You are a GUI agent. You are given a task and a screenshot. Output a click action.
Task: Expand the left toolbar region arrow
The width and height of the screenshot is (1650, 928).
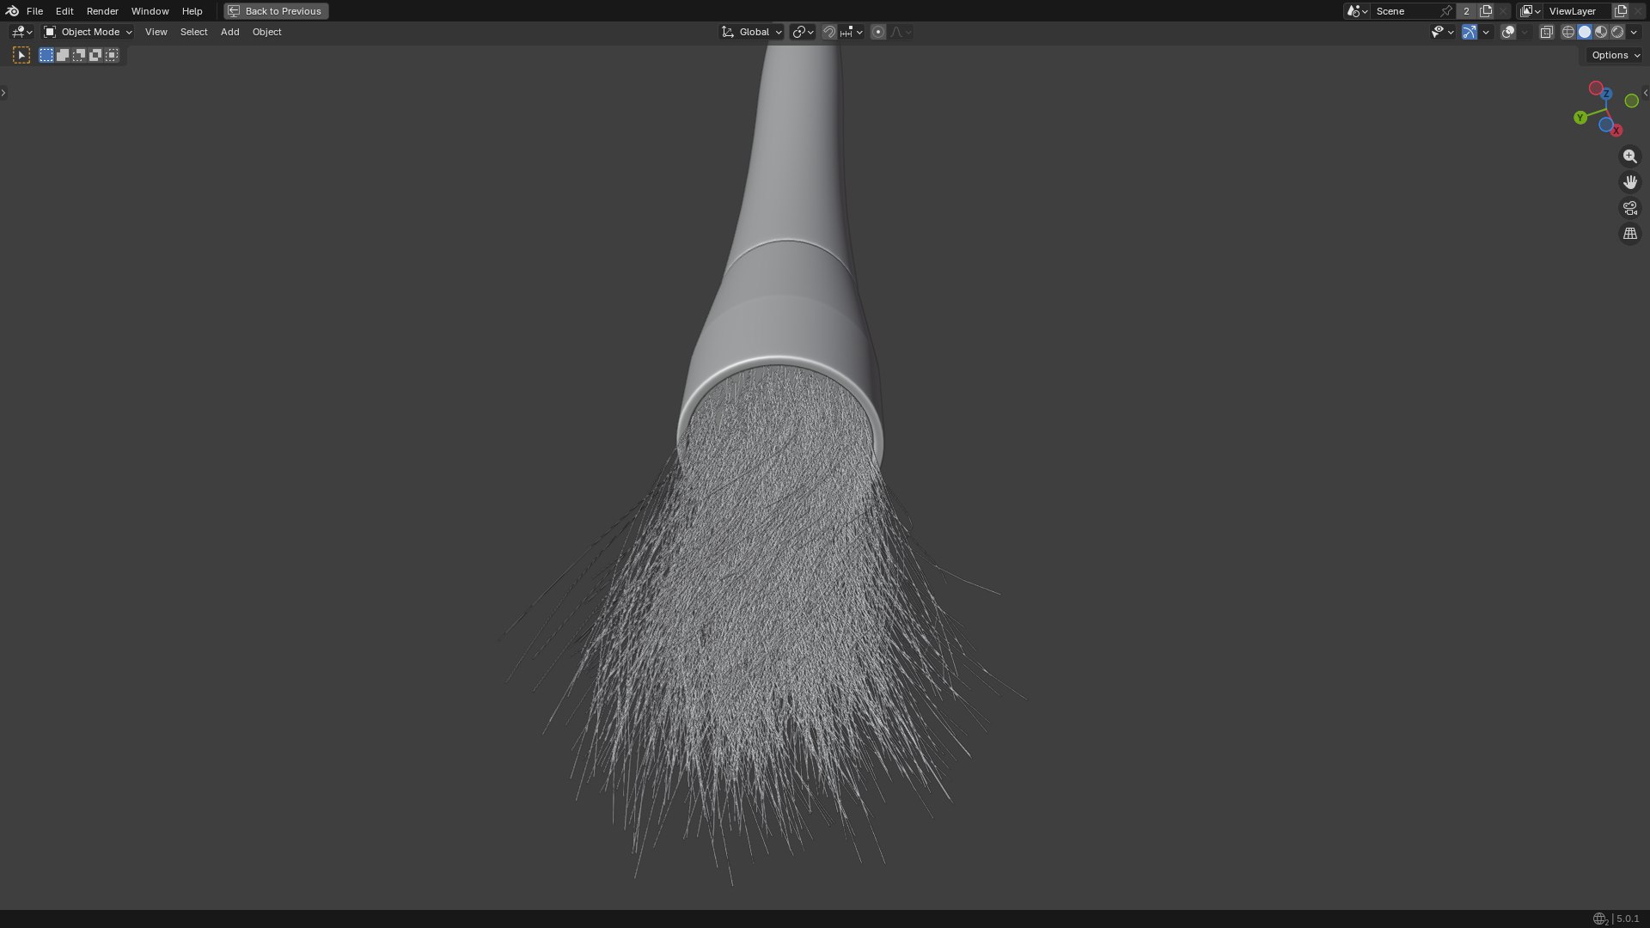coord(3,93)
